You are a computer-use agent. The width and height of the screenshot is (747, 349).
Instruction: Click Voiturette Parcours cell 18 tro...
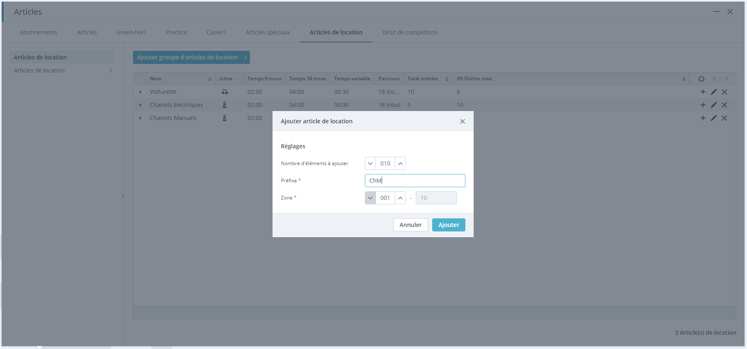(389, 92)
